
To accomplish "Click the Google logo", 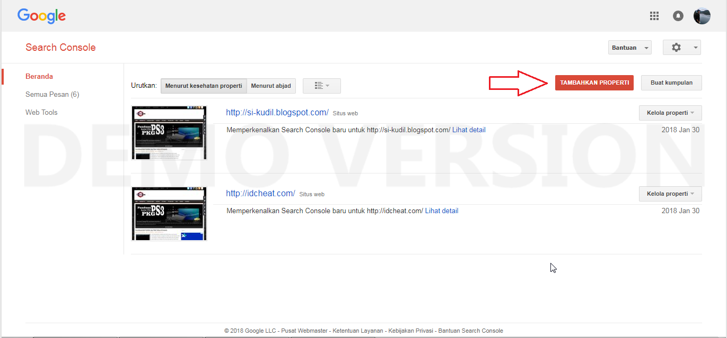I will click(x=41, y=16).
